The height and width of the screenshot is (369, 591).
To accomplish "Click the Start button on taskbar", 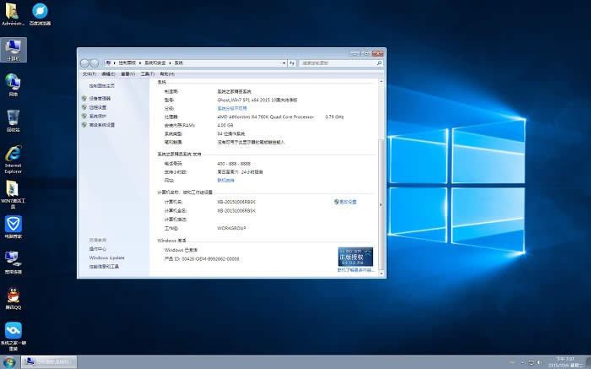I will point(10,361).
